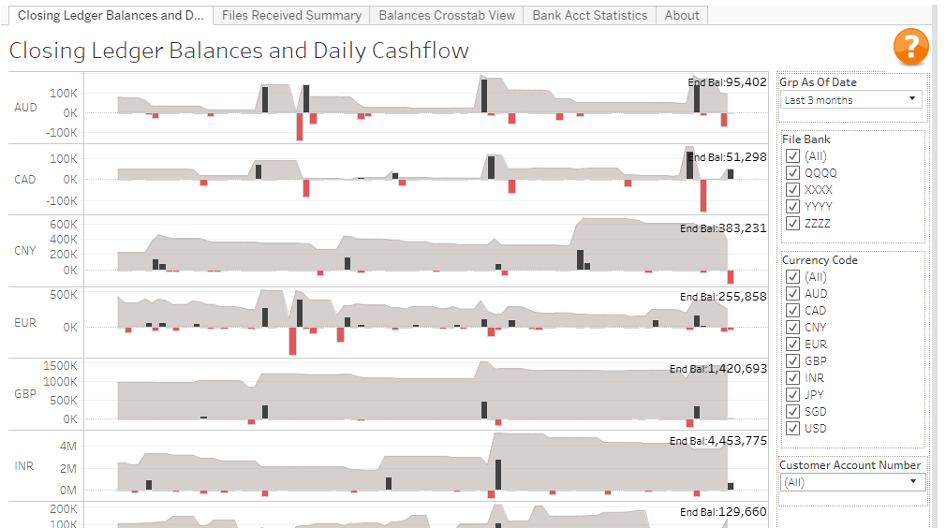The height and width of the screenshot is (528, 946).
Task: Disable the USD currency code checkbox
Action: [x=793, y=429]
